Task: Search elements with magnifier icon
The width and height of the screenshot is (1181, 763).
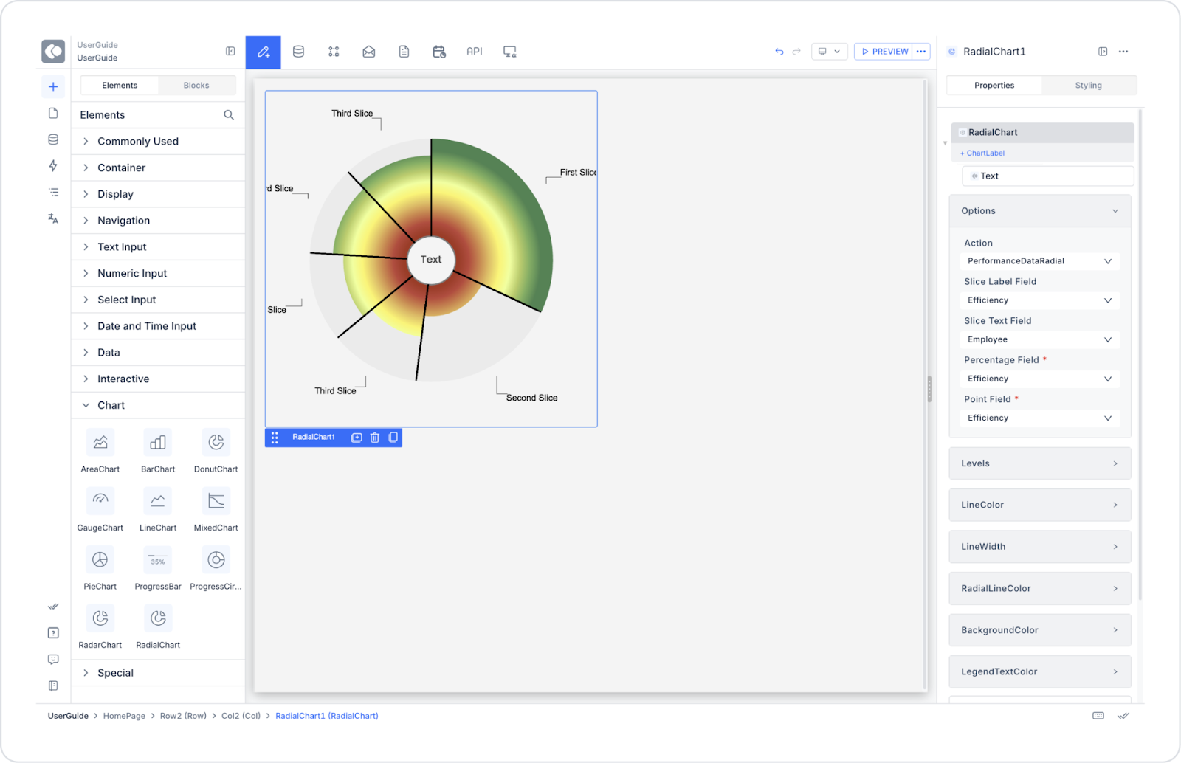Action: (229, 115)
